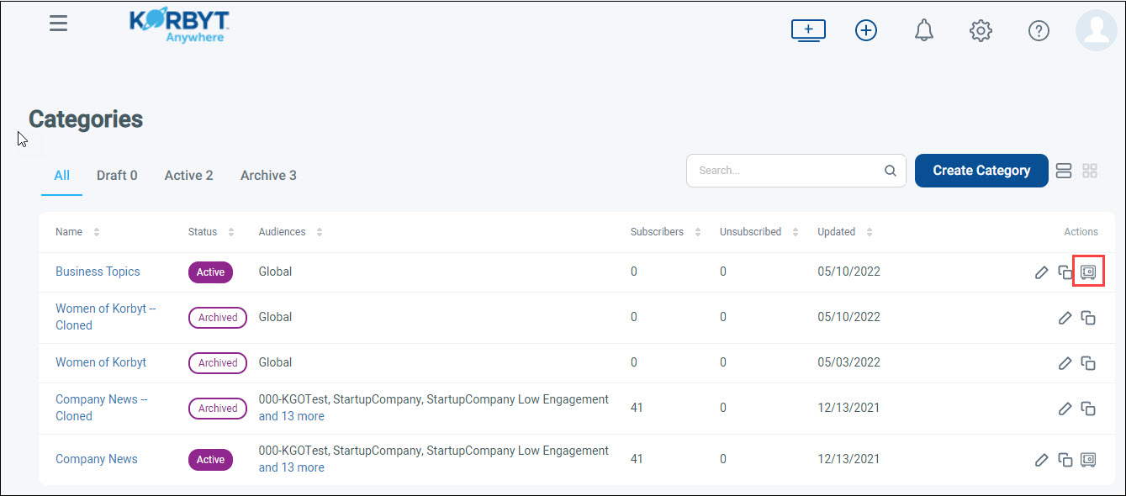Screen dimensions: 1126x496
Task: Open the help question mark icon
Action: click(x=1039, y=31)
